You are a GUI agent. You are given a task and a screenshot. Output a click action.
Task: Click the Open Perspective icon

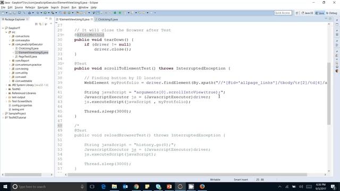tap(297, 13)
